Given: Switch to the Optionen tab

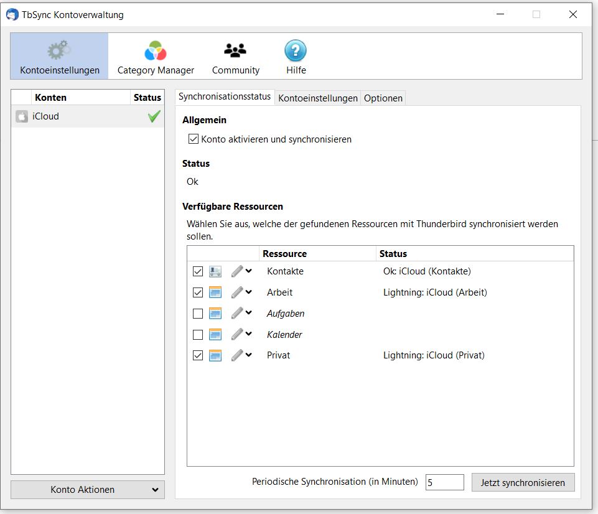Looking at the screenshot, I should pyautogui.click(x=383, y=98).
